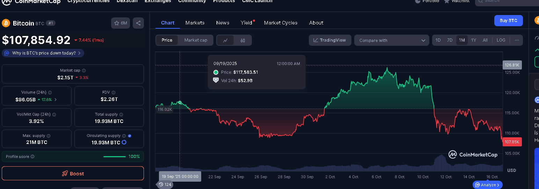Open Volume (24h) info icon
Image resolution: width=539 pixels, height=189 pixels.
(50, 93)
